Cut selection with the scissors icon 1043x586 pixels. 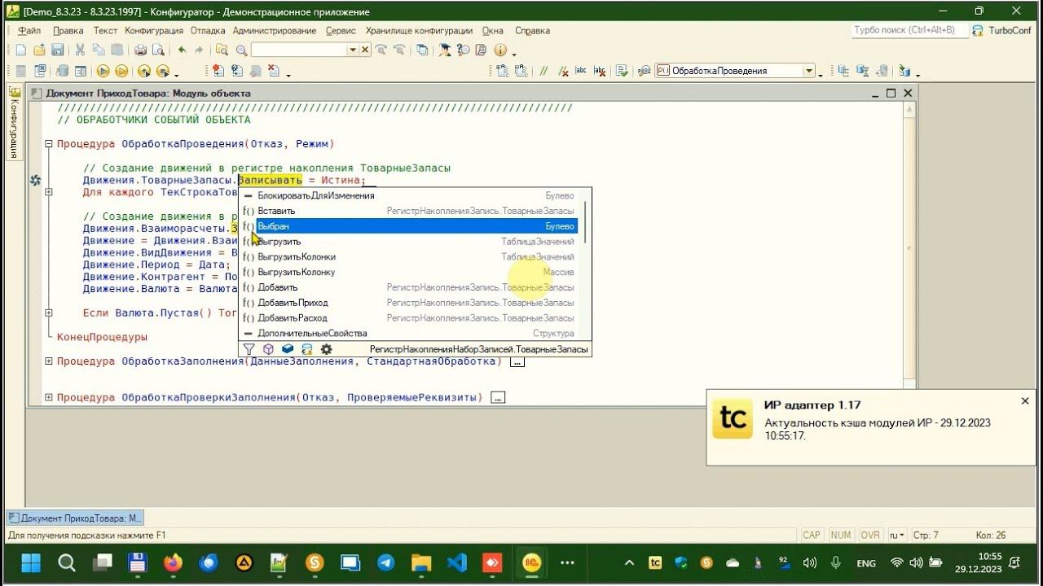pos(81,50)
